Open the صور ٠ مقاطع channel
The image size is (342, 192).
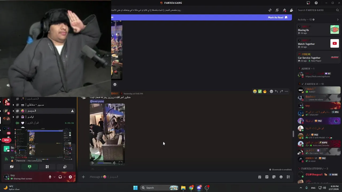[45, 105]
